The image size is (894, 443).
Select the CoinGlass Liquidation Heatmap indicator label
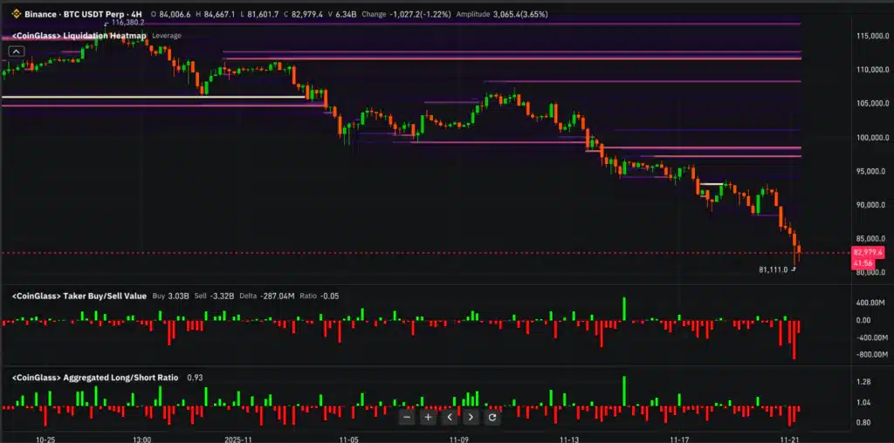[x=79, y=36]
